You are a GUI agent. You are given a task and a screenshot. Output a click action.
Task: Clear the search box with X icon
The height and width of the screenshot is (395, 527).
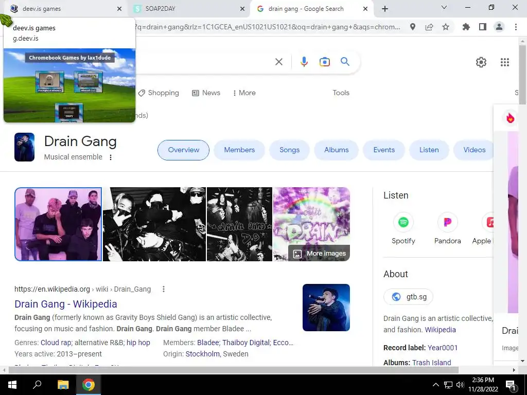coord(278,62)
